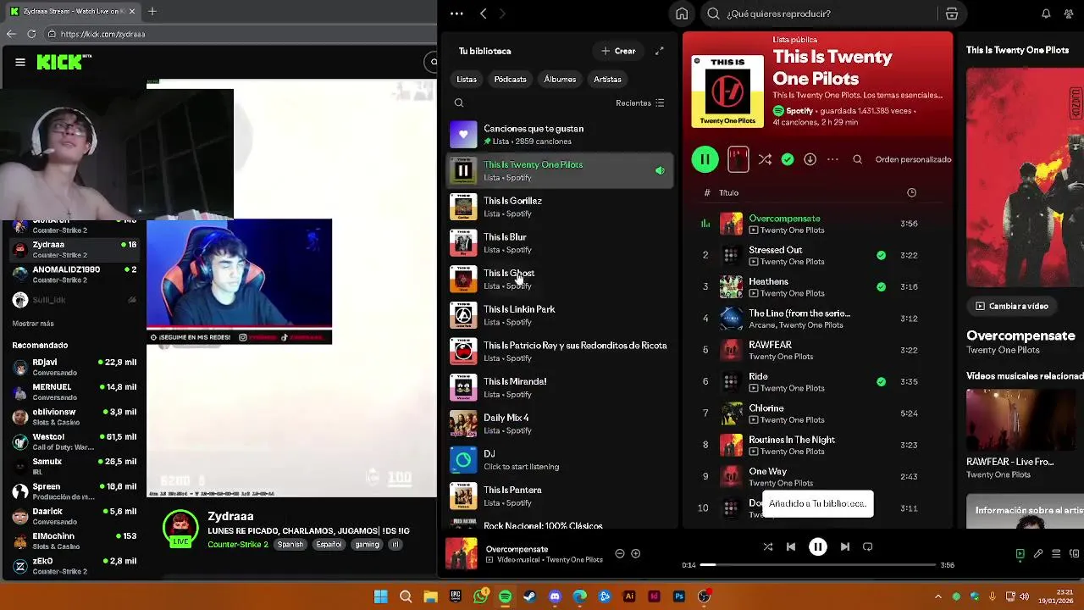Open the playback queue
Image resolution: width=1084 pixels, height=610 pixels.
tap(1056, 554)
